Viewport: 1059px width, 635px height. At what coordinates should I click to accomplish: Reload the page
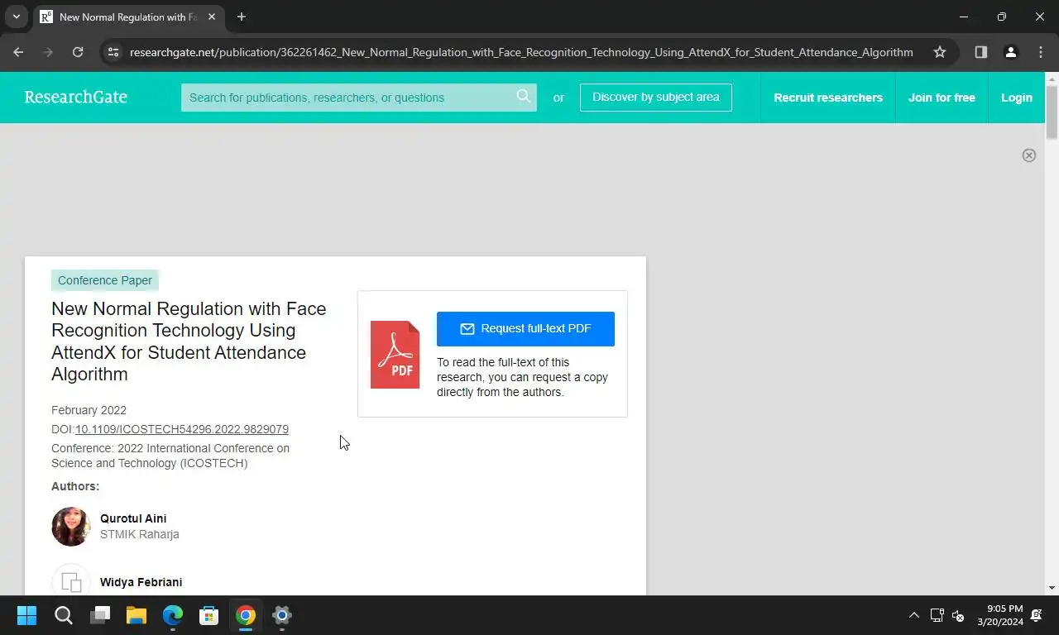pos(78,52)
